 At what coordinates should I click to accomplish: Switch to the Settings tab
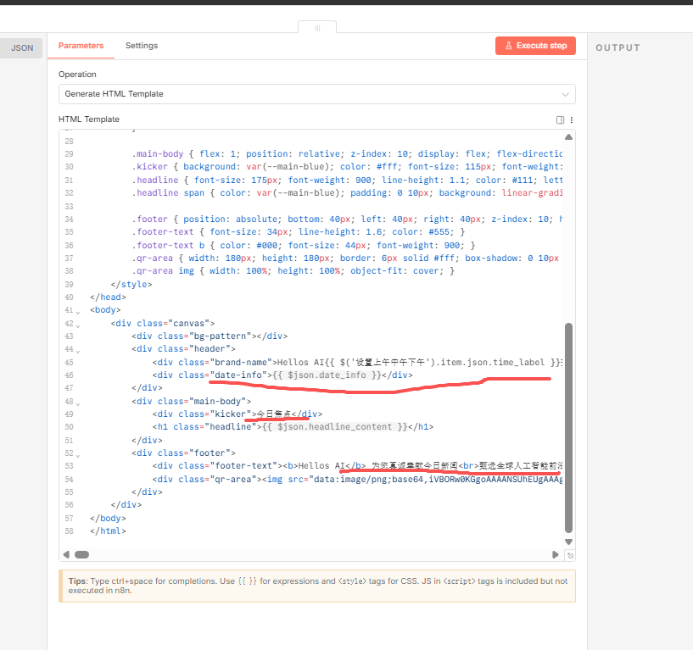[x=142, y=46]
